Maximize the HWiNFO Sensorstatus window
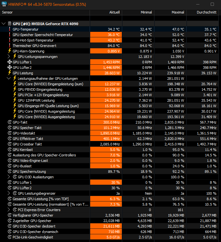221x242 pixels. tap(212, 4)
